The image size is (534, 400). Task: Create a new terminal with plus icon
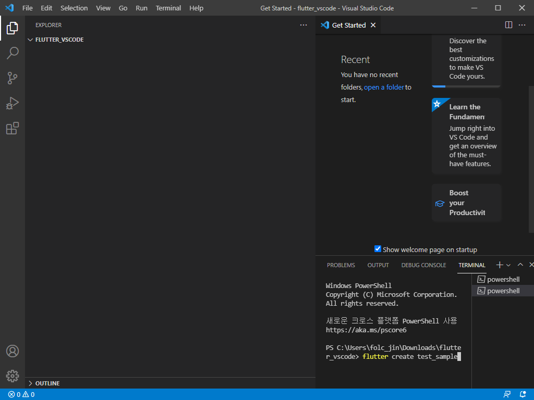point(499,265)
